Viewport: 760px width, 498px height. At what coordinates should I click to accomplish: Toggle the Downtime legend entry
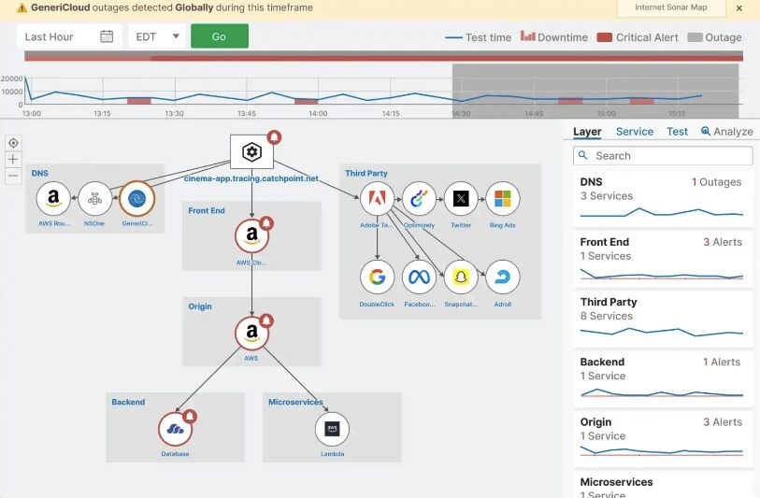pos(554,37)
